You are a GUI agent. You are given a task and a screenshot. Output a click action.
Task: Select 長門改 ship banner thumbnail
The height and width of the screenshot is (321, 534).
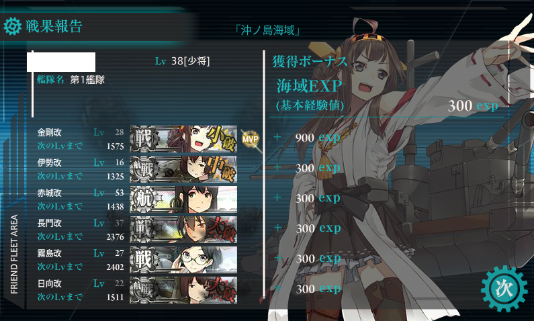(x=183, y=230)
